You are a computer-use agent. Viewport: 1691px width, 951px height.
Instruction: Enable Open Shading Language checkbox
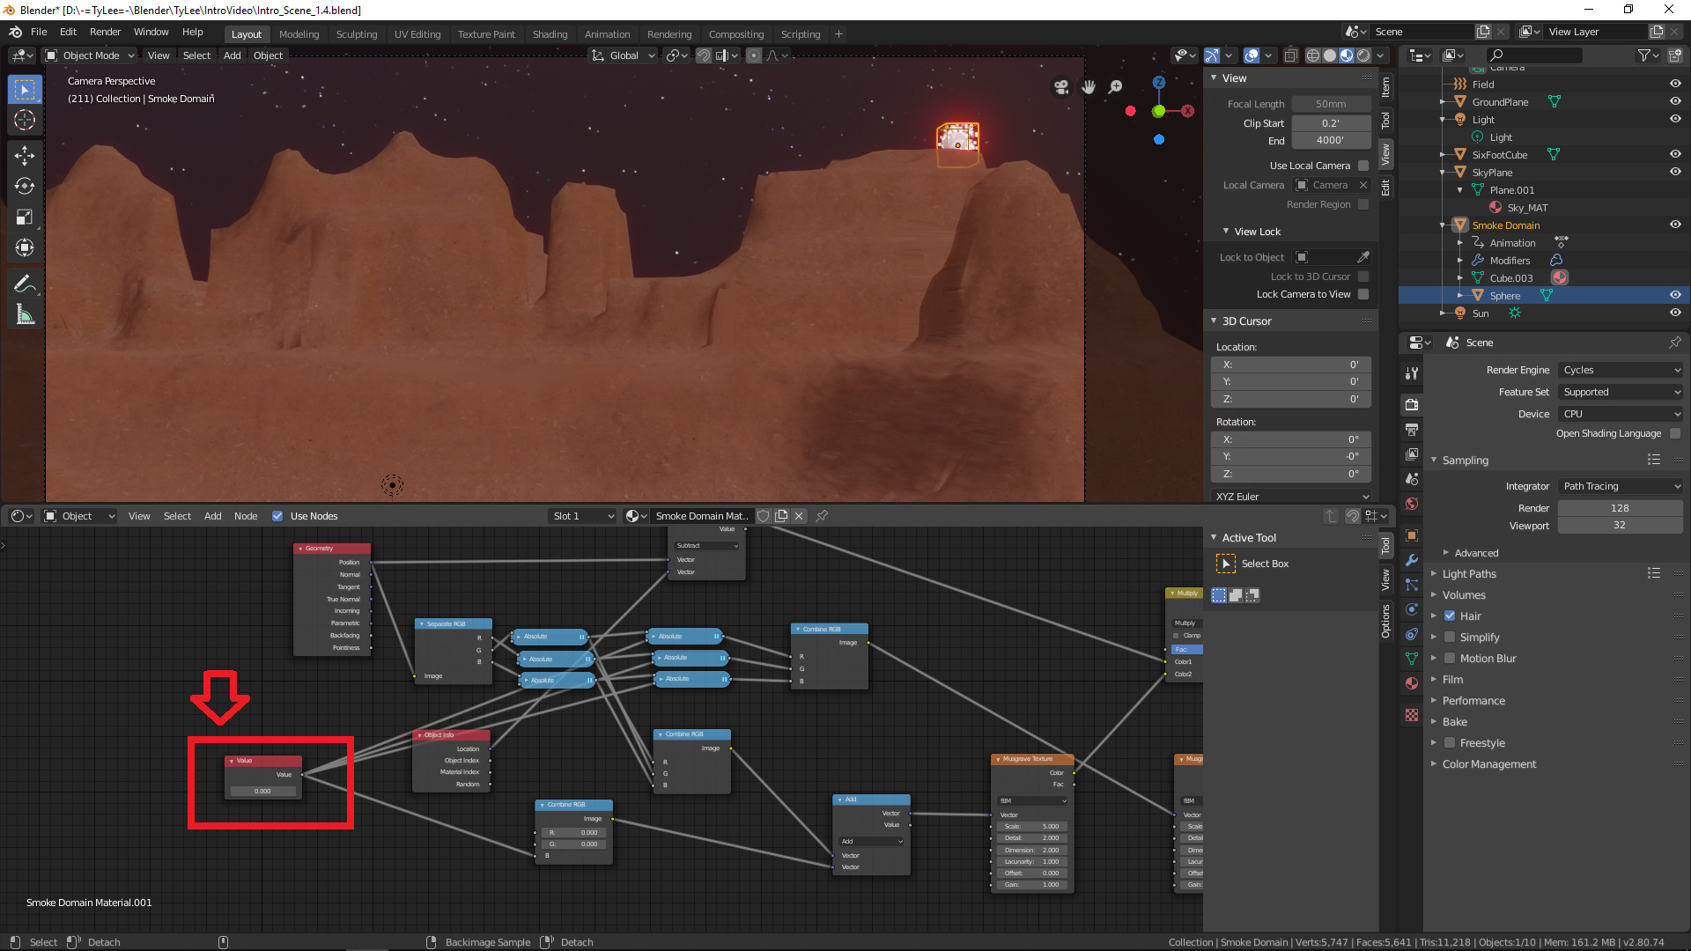coord(1675,433)
